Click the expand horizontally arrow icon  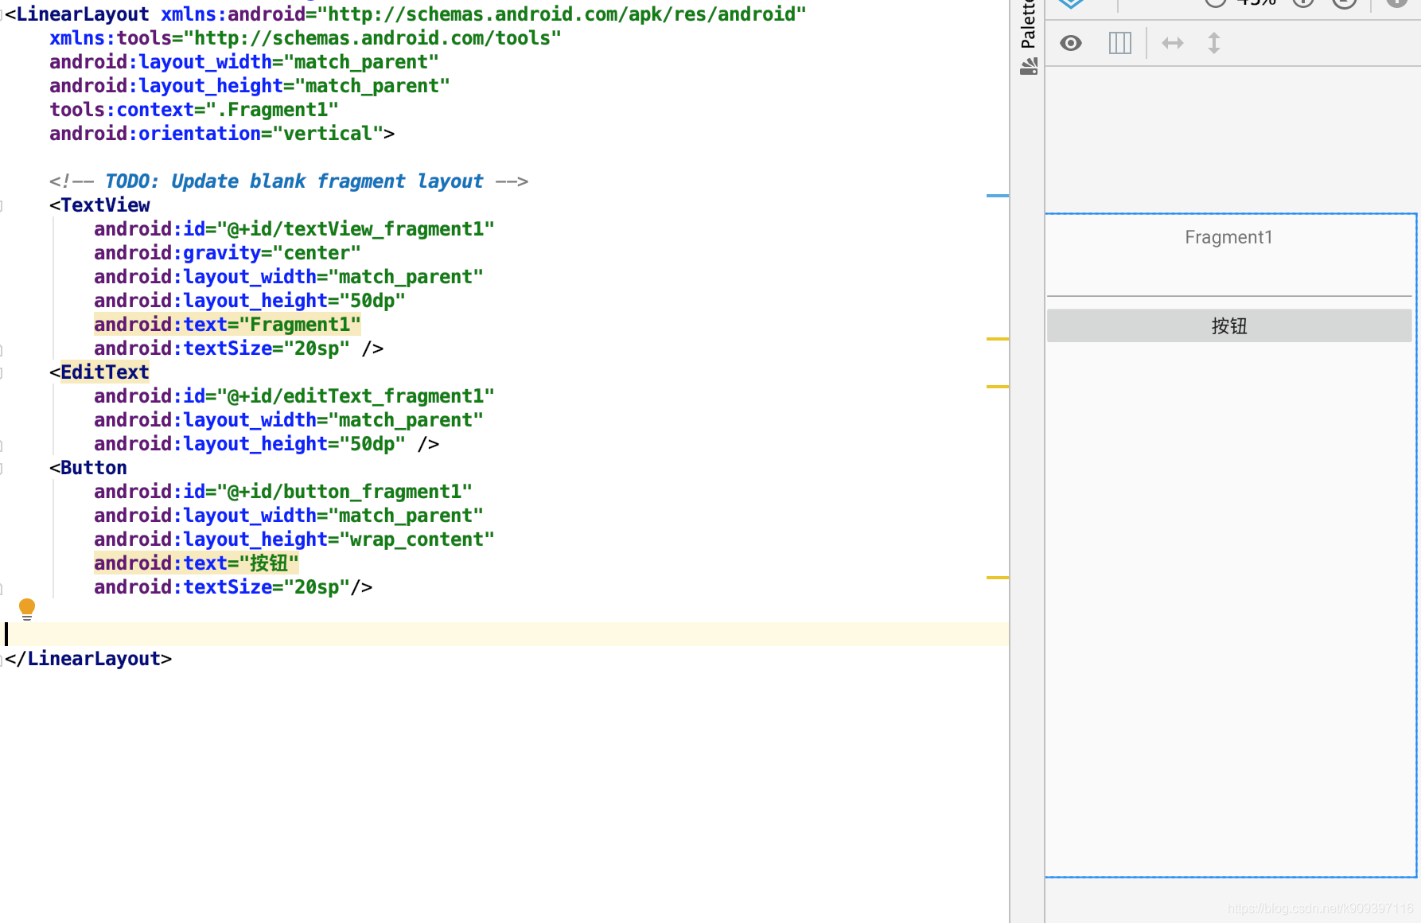coord(1173,43)
